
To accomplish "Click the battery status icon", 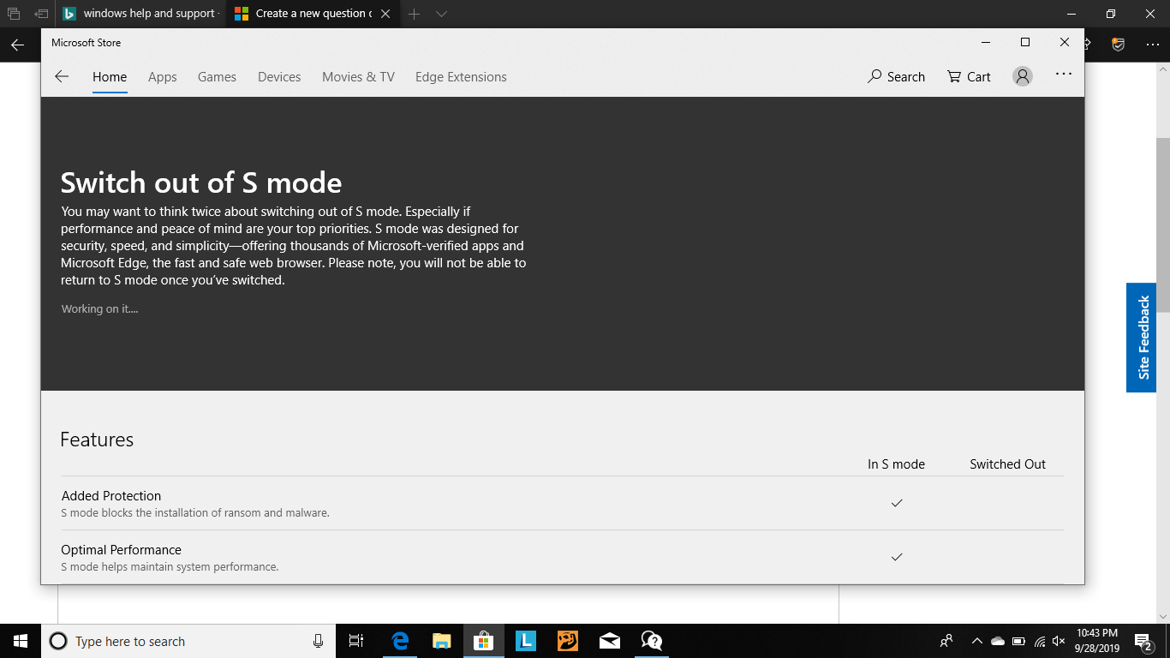I will click(1018, 641).
